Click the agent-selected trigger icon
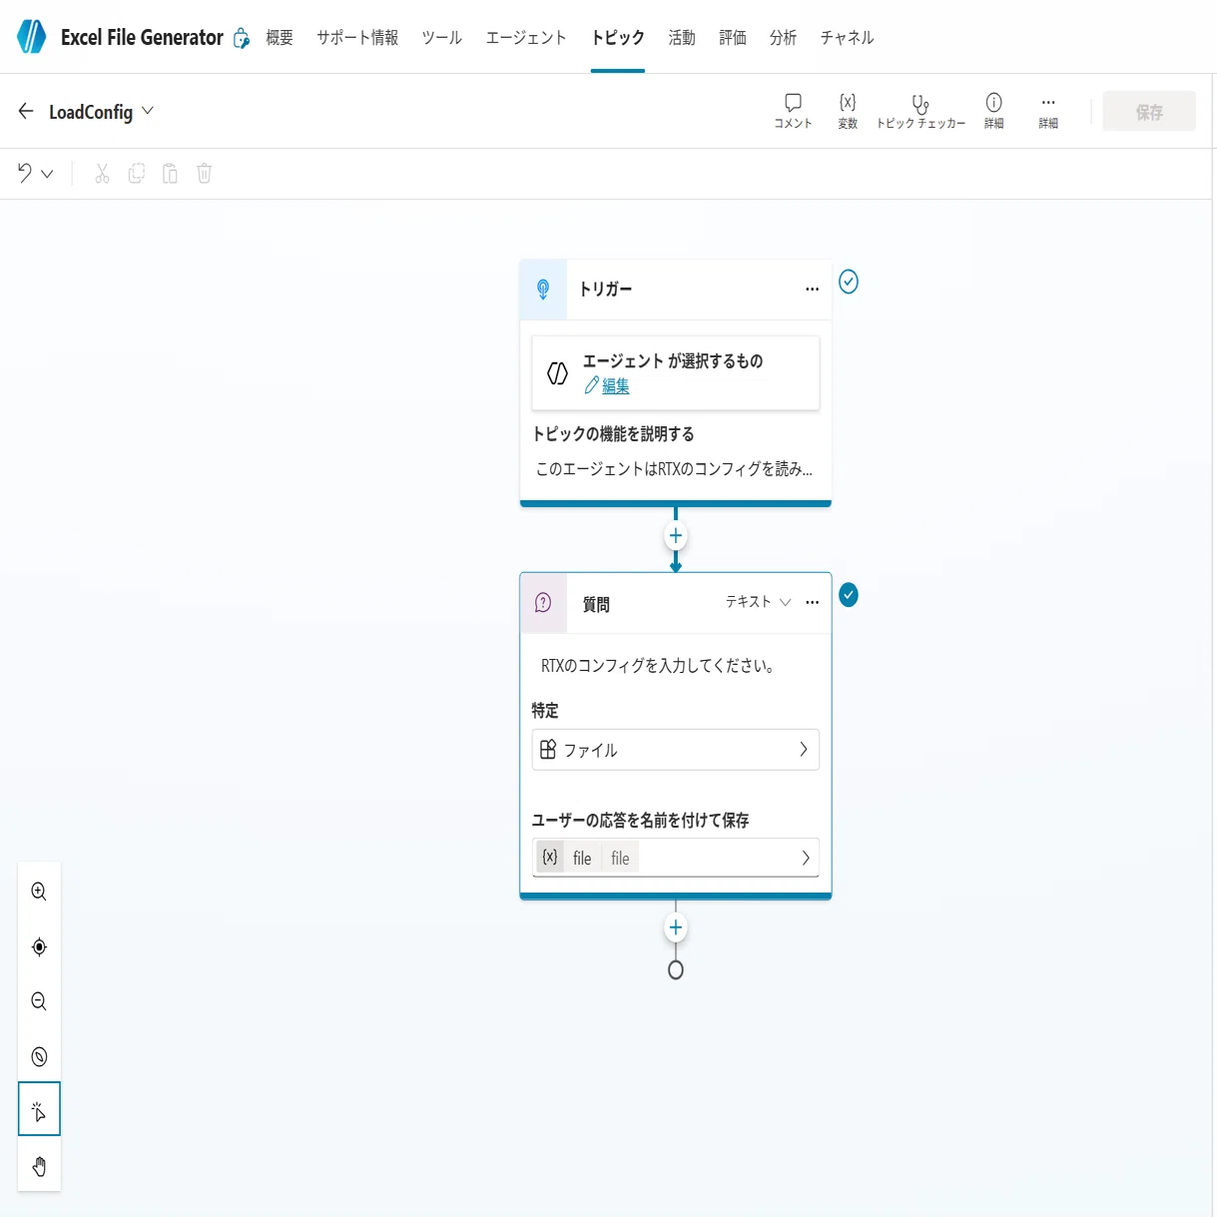This screenshot has height=1217, width=1217. pos(557,373)
